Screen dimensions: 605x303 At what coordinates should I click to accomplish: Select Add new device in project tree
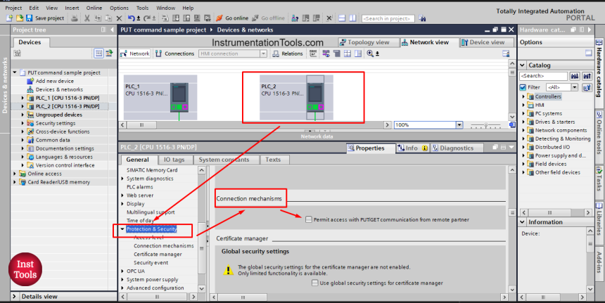(54, 81)
